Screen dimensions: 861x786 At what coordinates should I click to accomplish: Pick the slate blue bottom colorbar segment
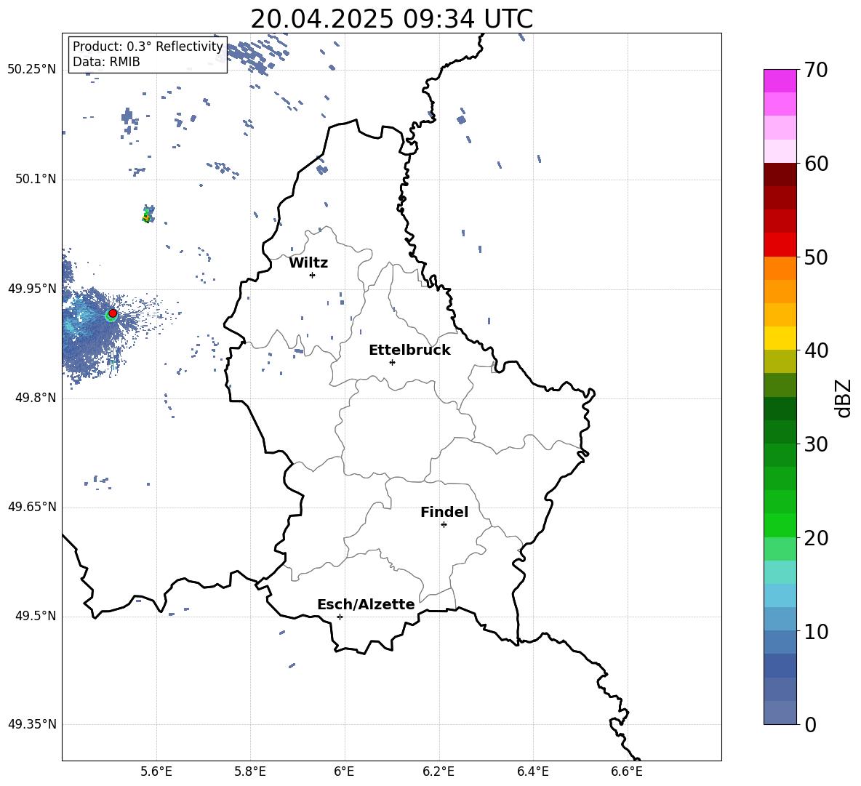(780, 713)
